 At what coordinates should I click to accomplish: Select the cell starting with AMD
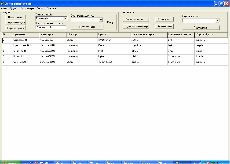[x=114, y=40]
